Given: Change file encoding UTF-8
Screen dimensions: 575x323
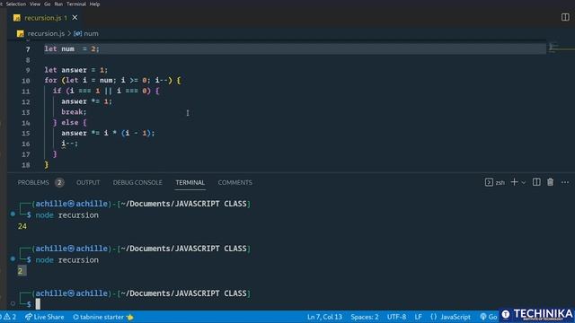Looking at the screenshot, I should point(396,317).
